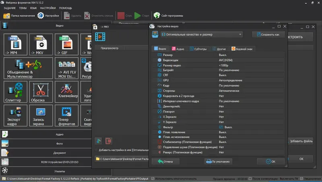Click the green Старт button
The width and height of the screenshot is (322, 182).
(x=142, y=16)
